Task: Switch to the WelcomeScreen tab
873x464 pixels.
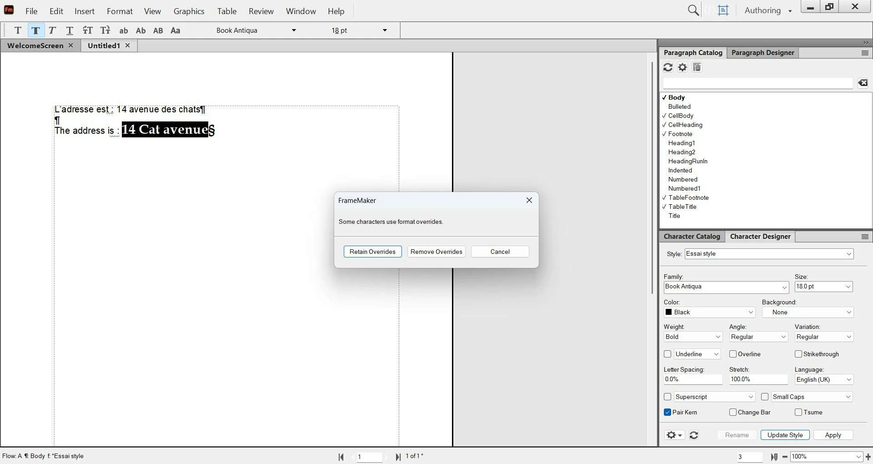Action: 35,45
